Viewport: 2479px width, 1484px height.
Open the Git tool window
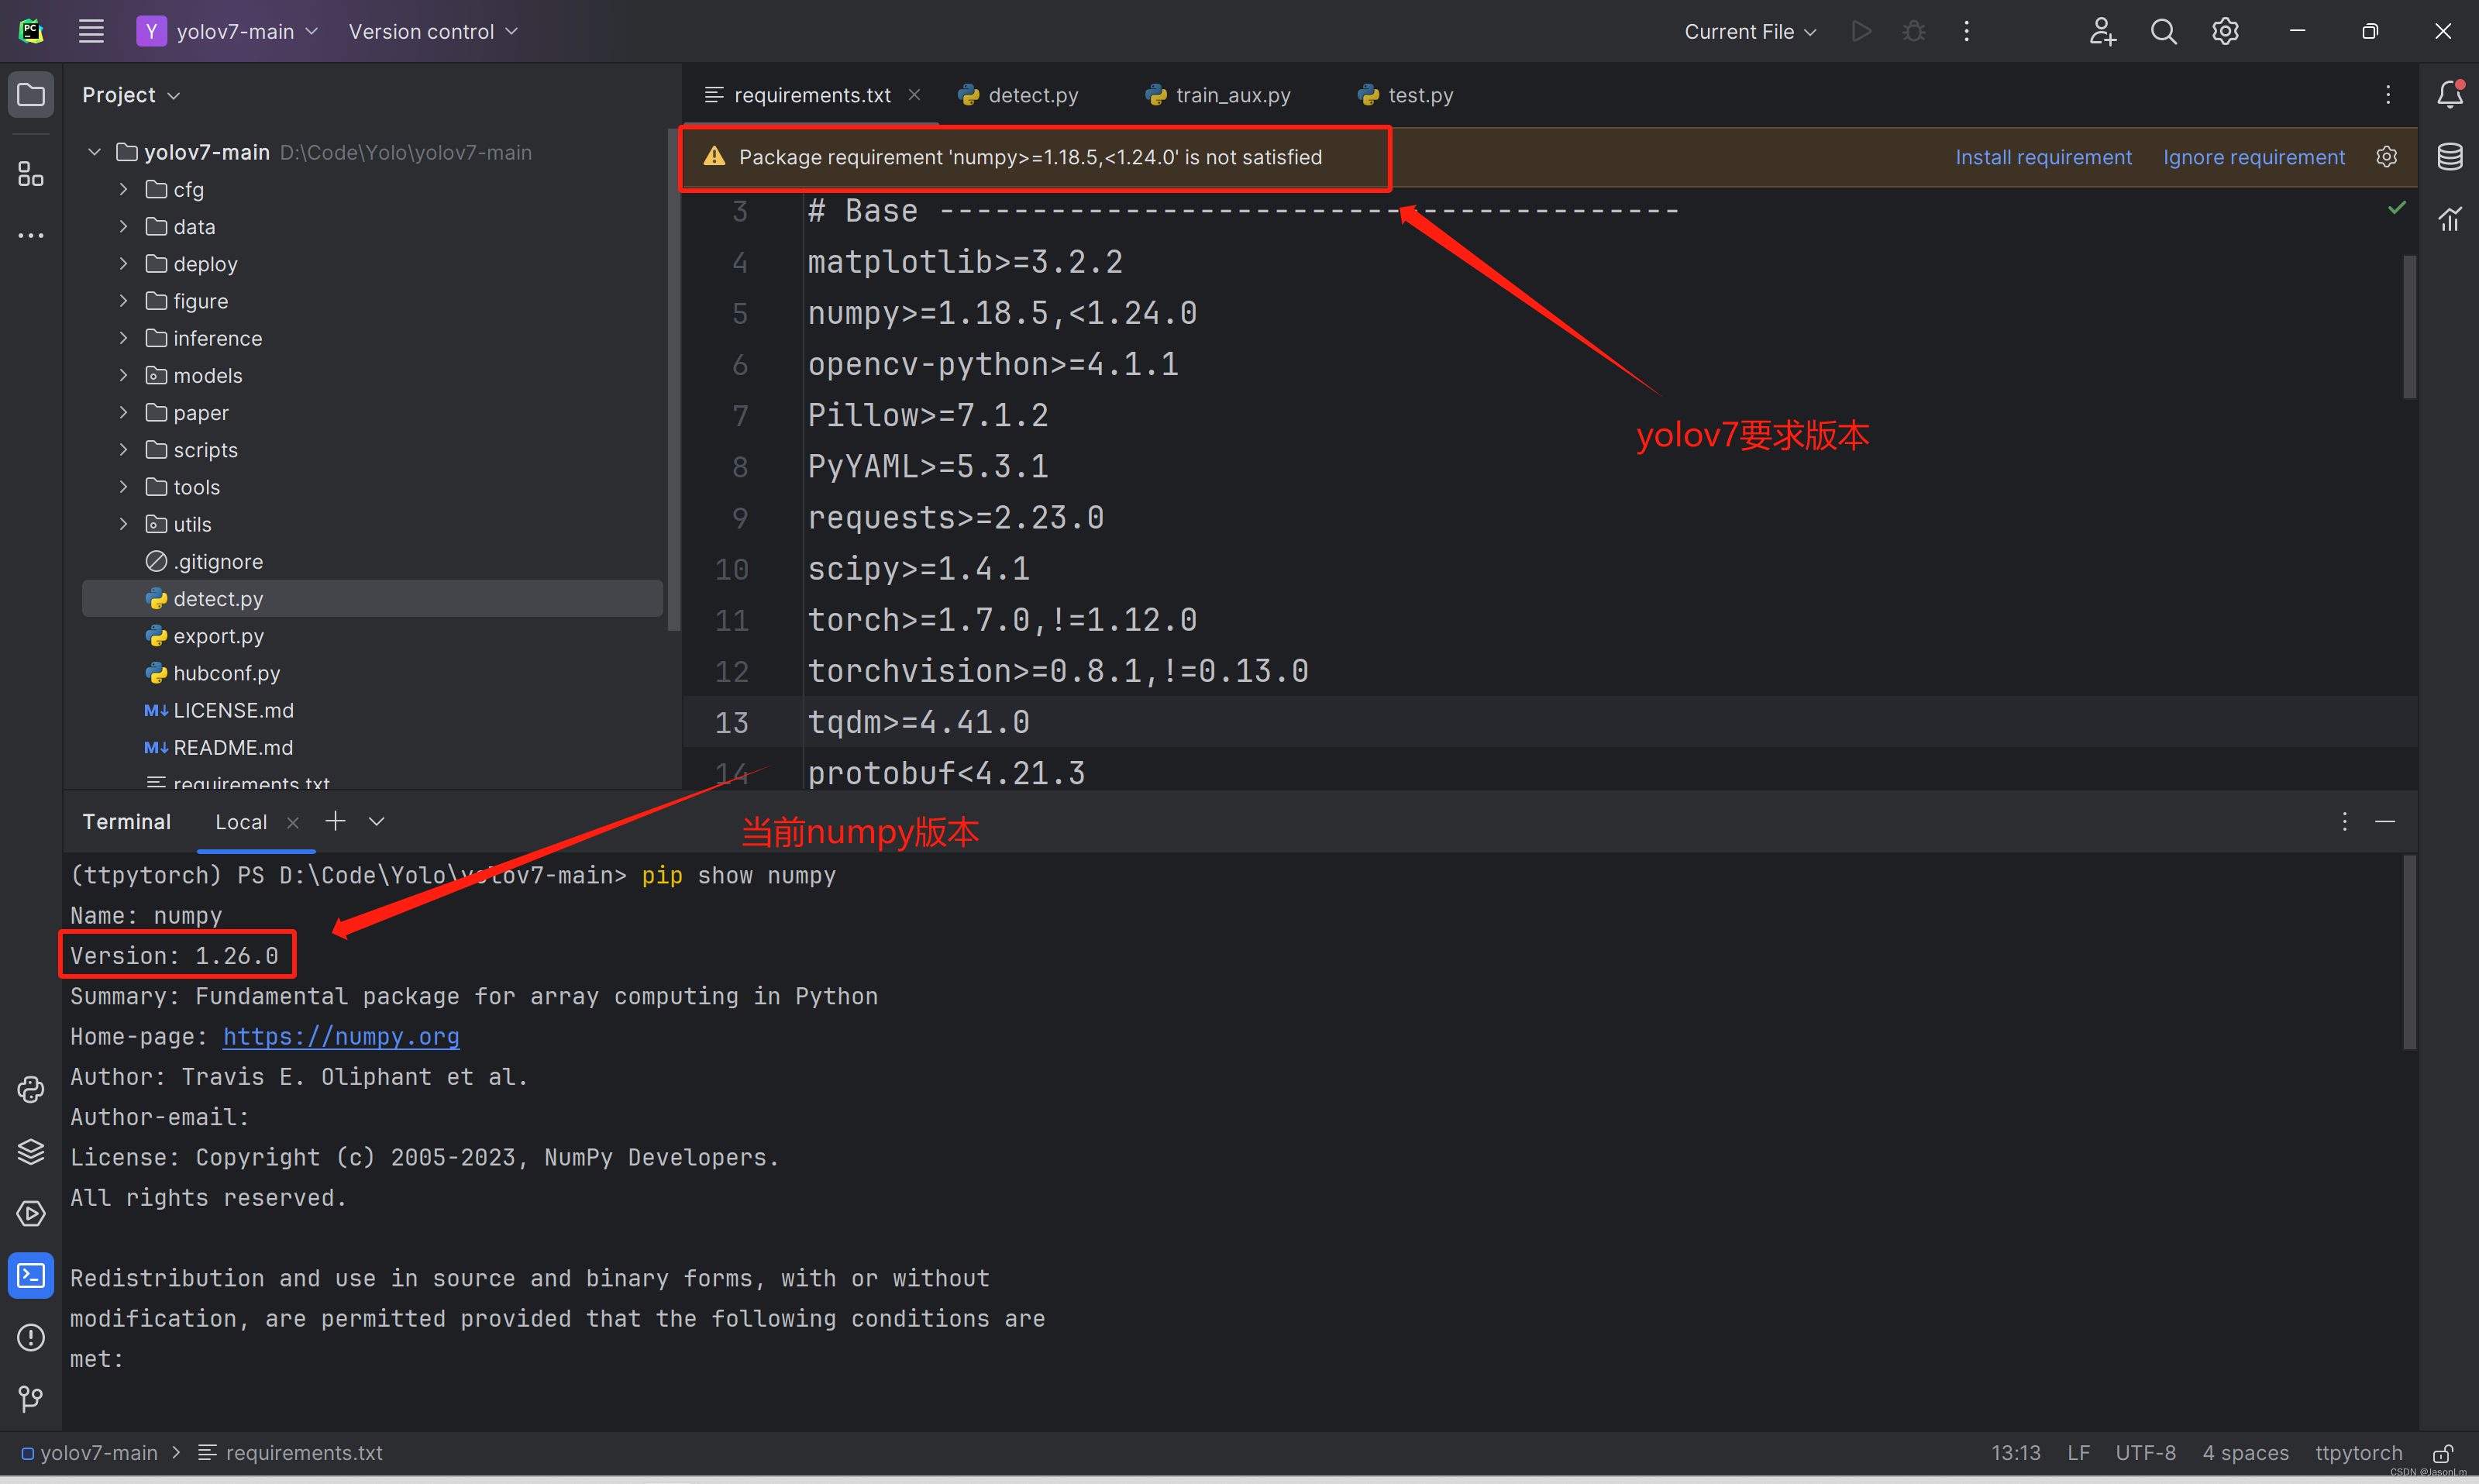(31, 1398)
